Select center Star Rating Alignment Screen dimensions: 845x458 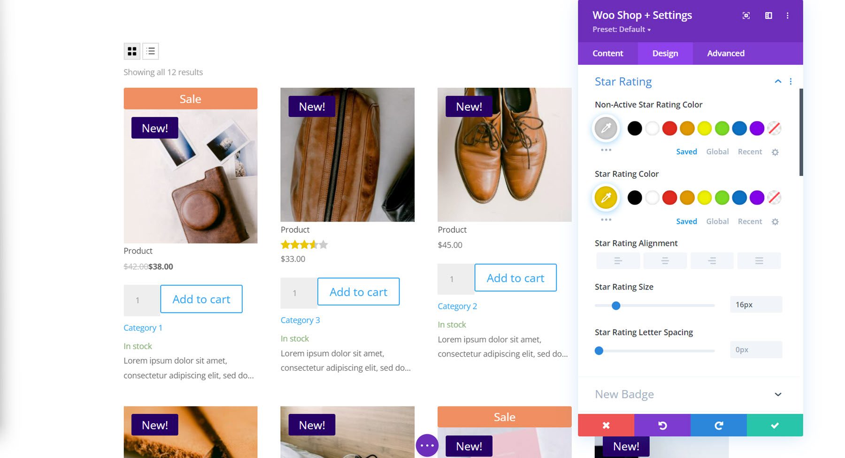pyautogui.click(x=665, y=260)
